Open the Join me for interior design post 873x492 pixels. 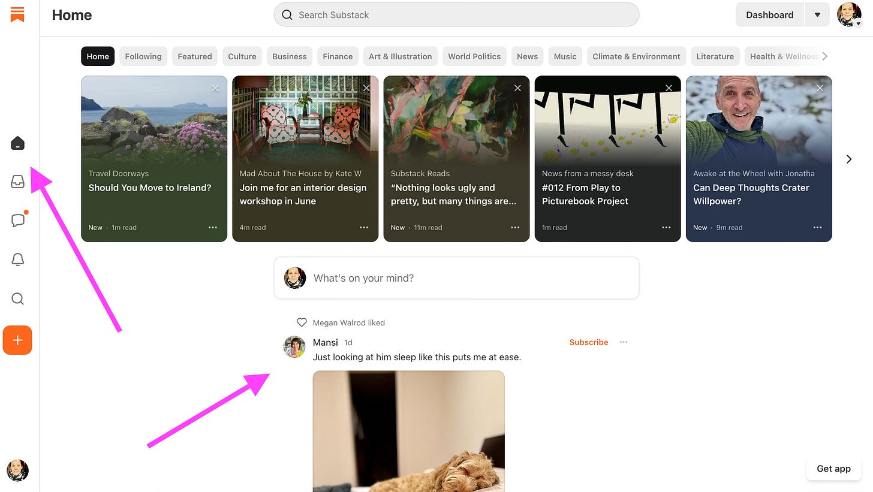(x=303, y=194)
